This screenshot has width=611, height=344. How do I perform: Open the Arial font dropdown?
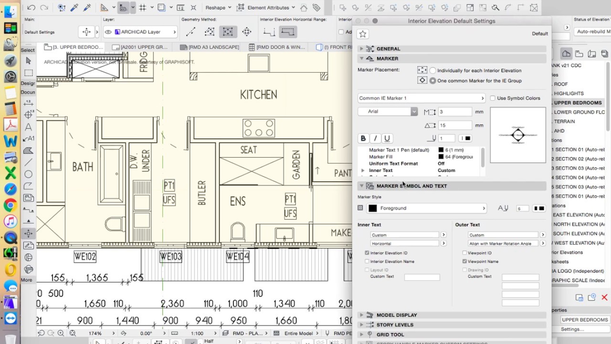[388, 111]
